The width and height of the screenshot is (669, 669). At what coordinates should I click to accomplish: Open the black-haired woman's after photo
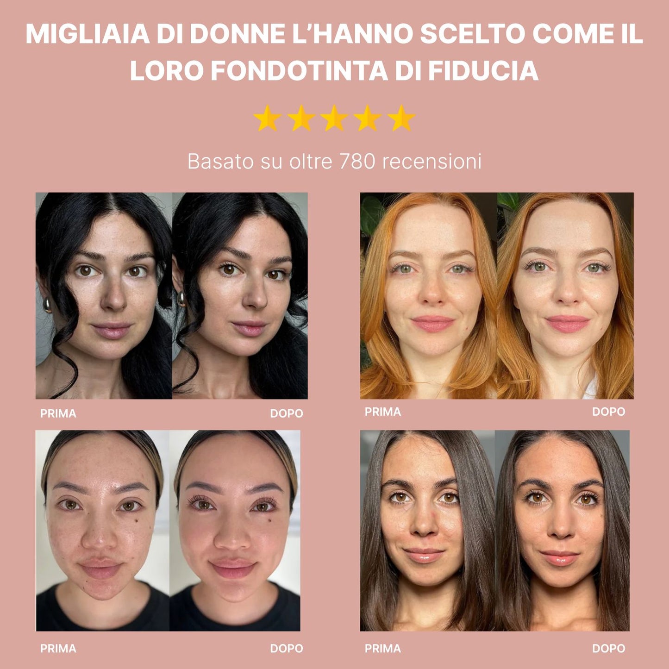[x=240, y=296]
